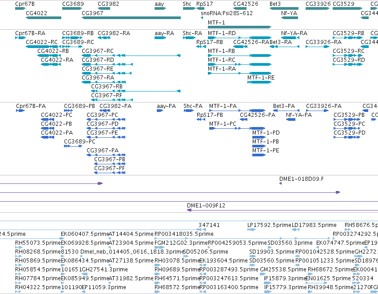Select EST RH07784.5prime

click(38, 278)
